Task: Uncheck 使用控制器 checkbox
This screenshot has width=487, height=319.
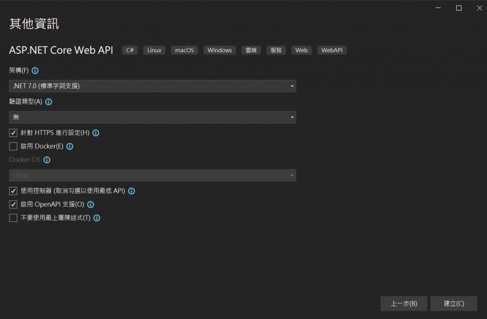Action: click(13, 191)
